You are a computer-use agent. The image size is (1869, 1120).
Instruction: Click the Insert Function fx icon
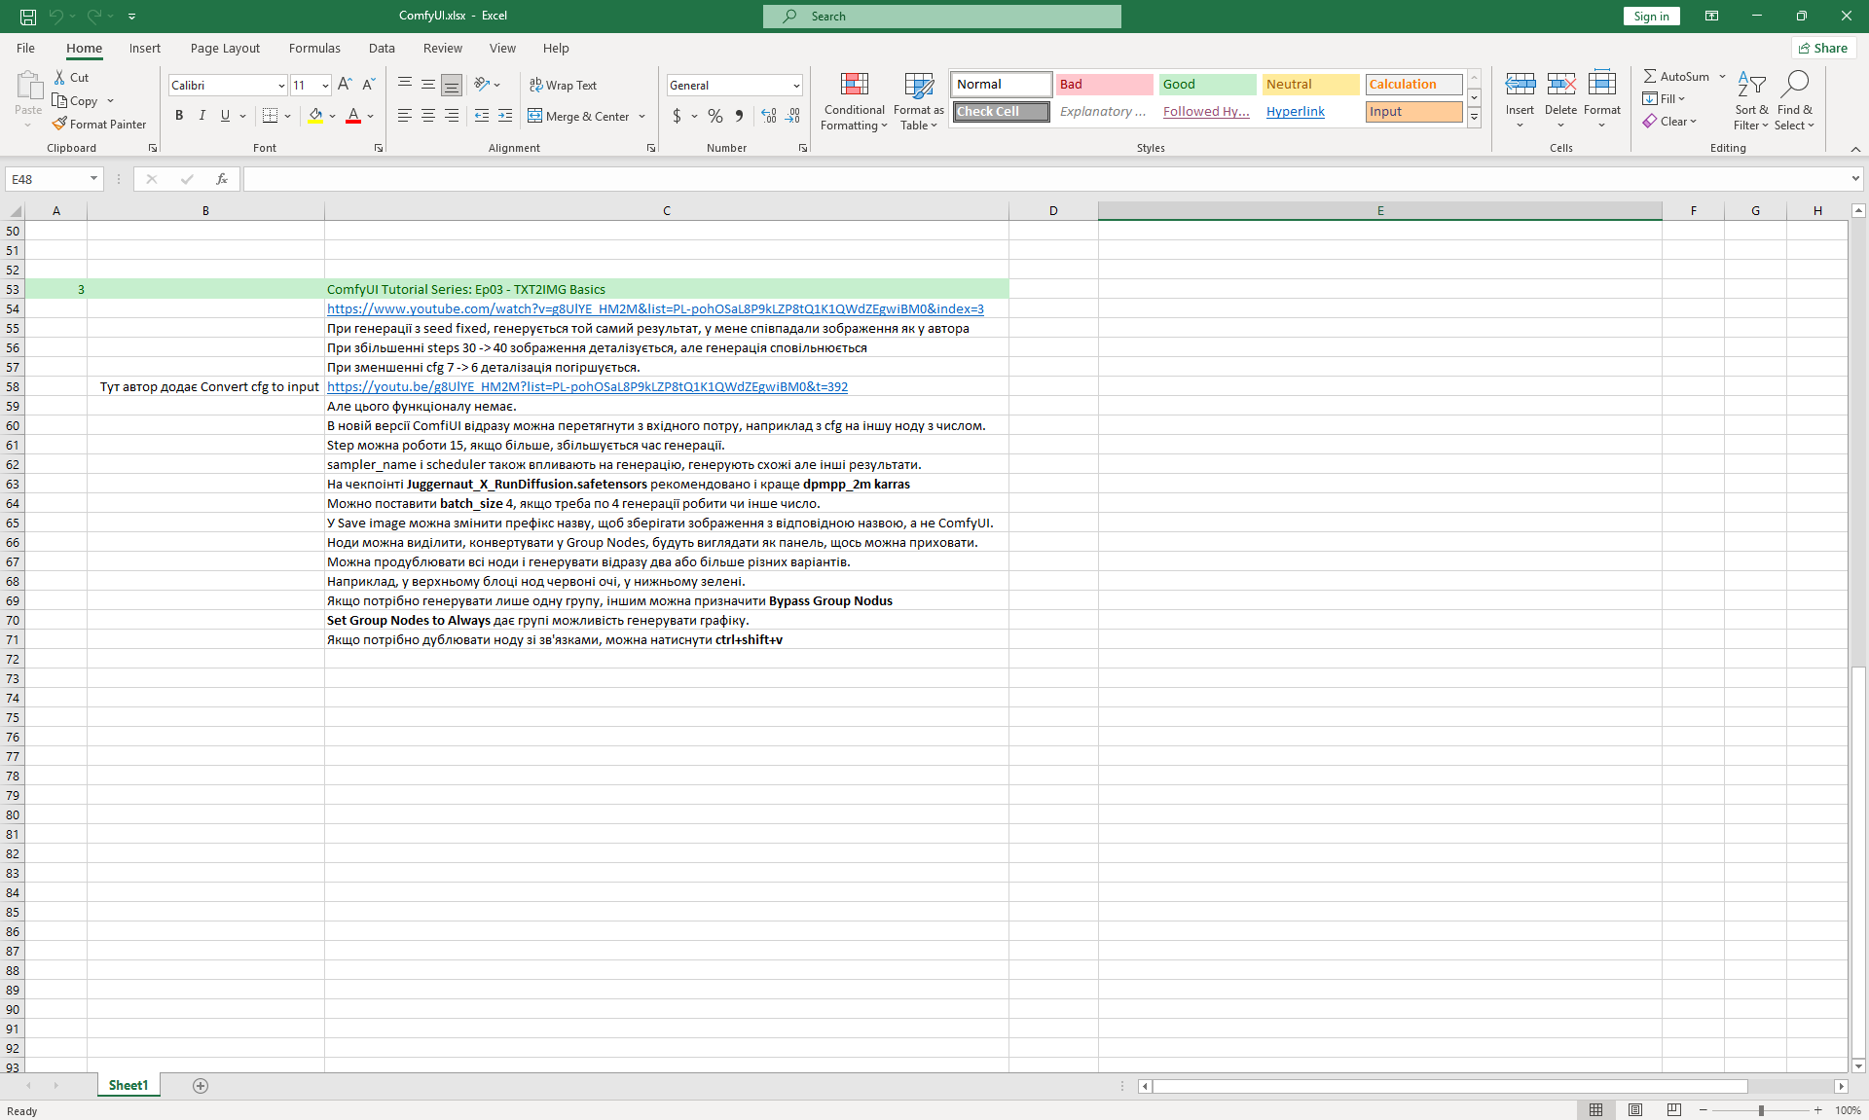(x=222, y=179)
